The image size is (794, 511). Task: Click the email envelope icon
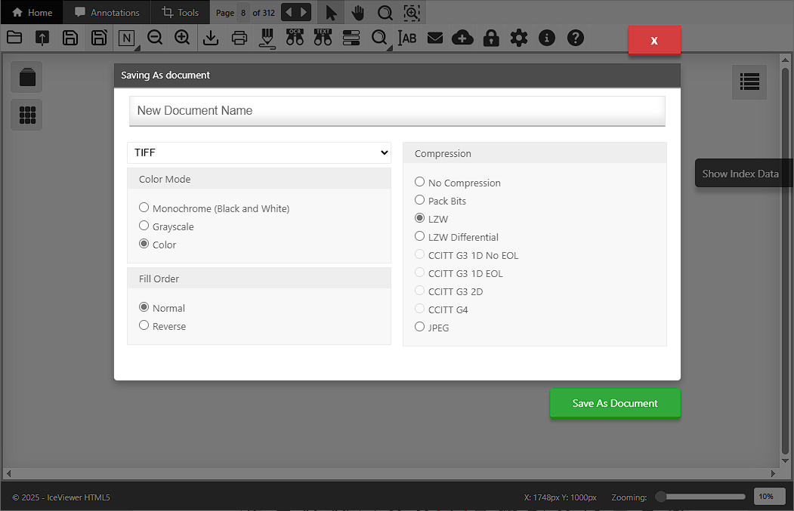(435, 38)
